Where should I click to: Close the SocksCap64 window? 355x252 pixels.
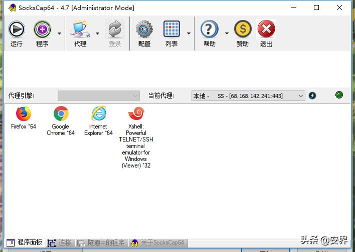(x=339, y=7)
